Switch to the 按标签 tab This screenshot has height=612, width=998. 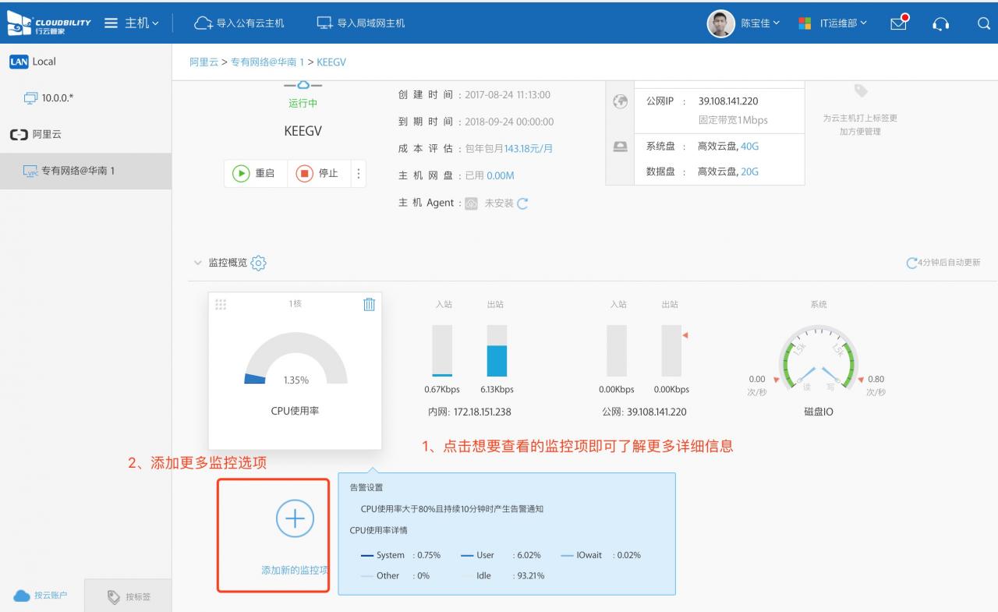[x=129, y=596]
